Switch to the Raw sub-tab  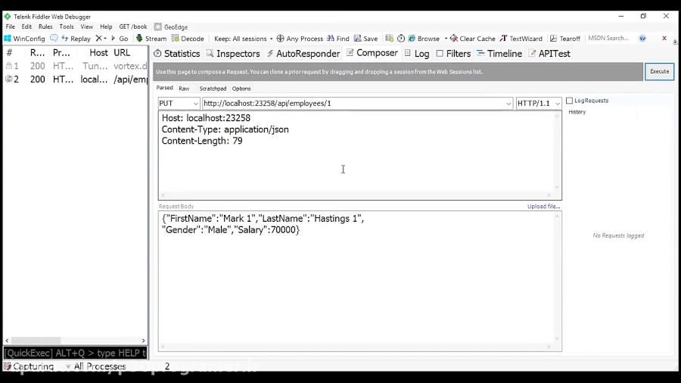tap(184, 89)
